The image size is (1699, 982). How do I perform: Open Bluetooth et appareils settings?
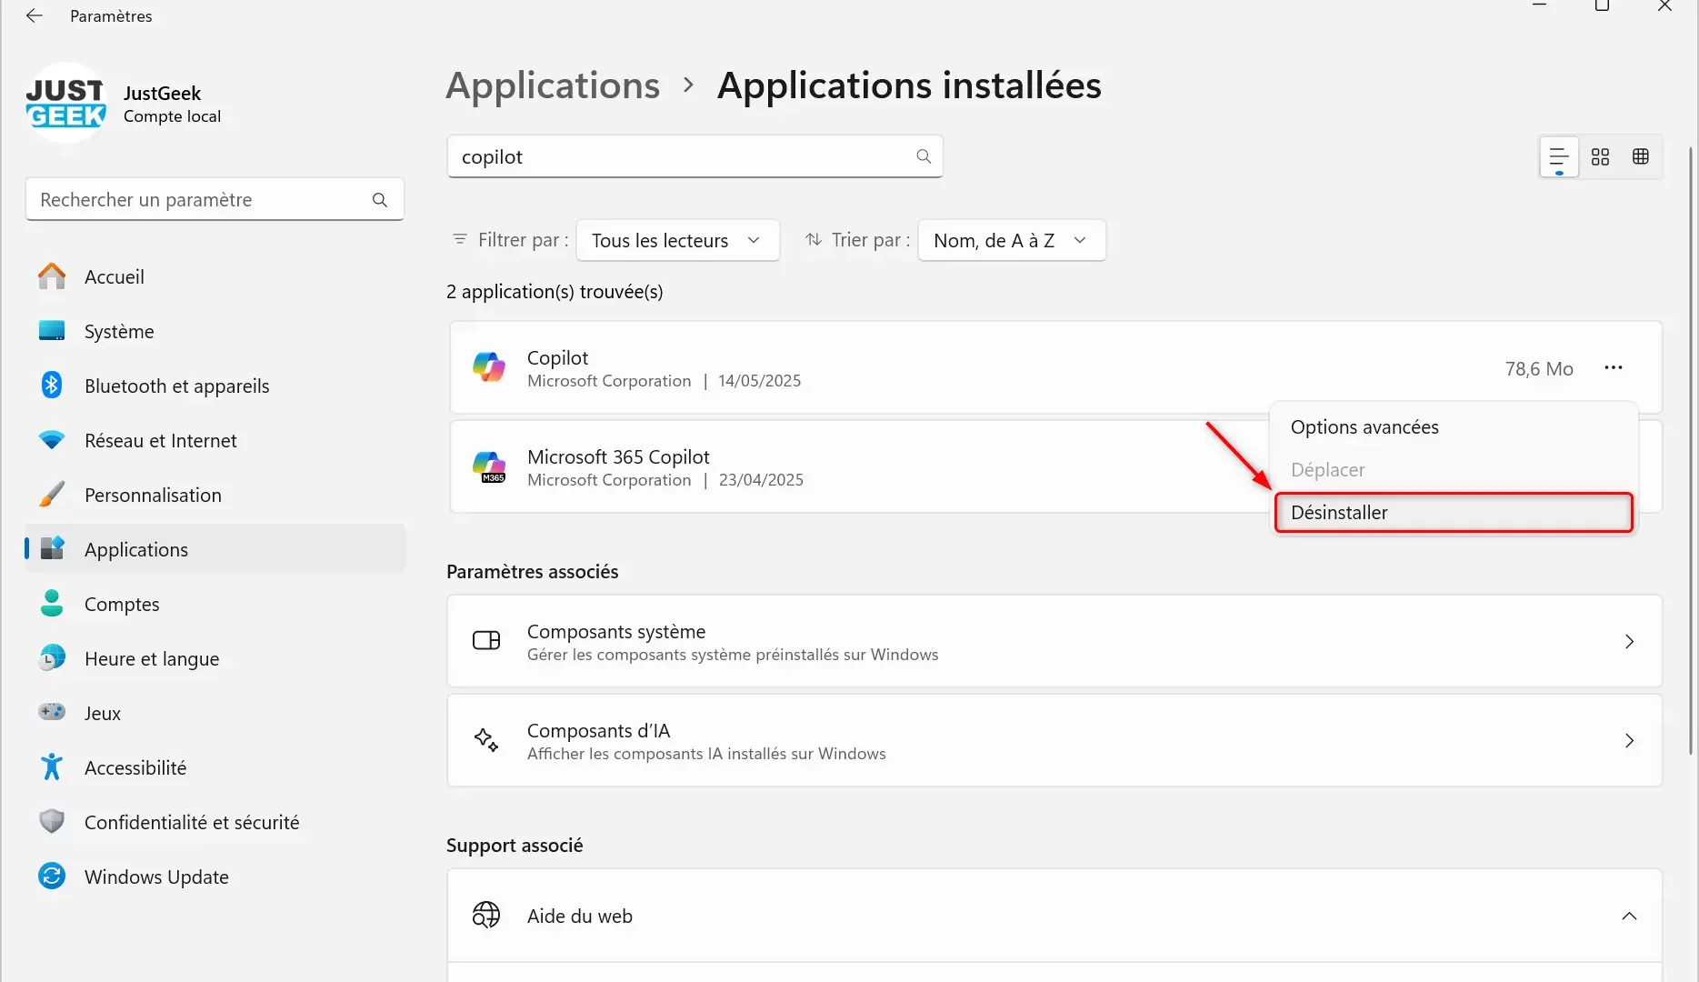click(x=215, y=386)
